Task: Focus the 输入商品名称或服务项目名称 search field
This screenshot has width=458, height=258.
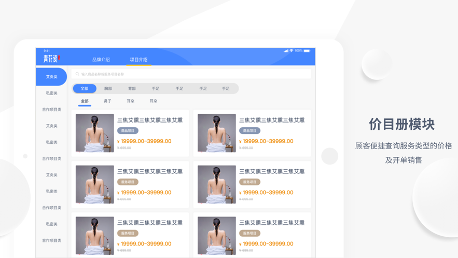Action: coord(191,74)
